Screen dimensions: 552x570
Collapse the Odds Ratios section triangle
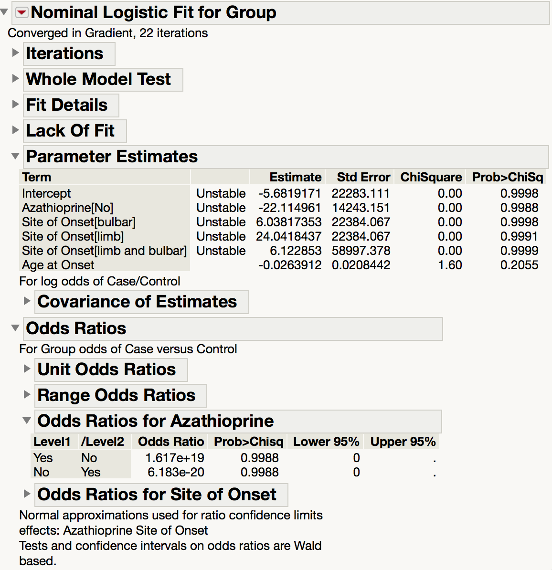click(x=14, y=327)
